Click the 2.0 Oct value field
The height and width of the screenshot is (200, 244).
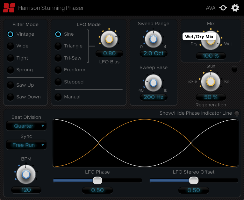coord(154,53)
